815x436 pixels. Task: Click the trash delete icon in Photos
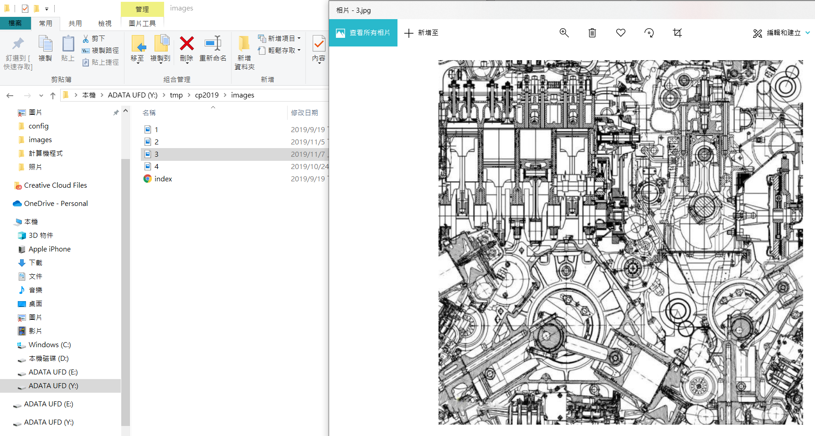pos(592,33)
